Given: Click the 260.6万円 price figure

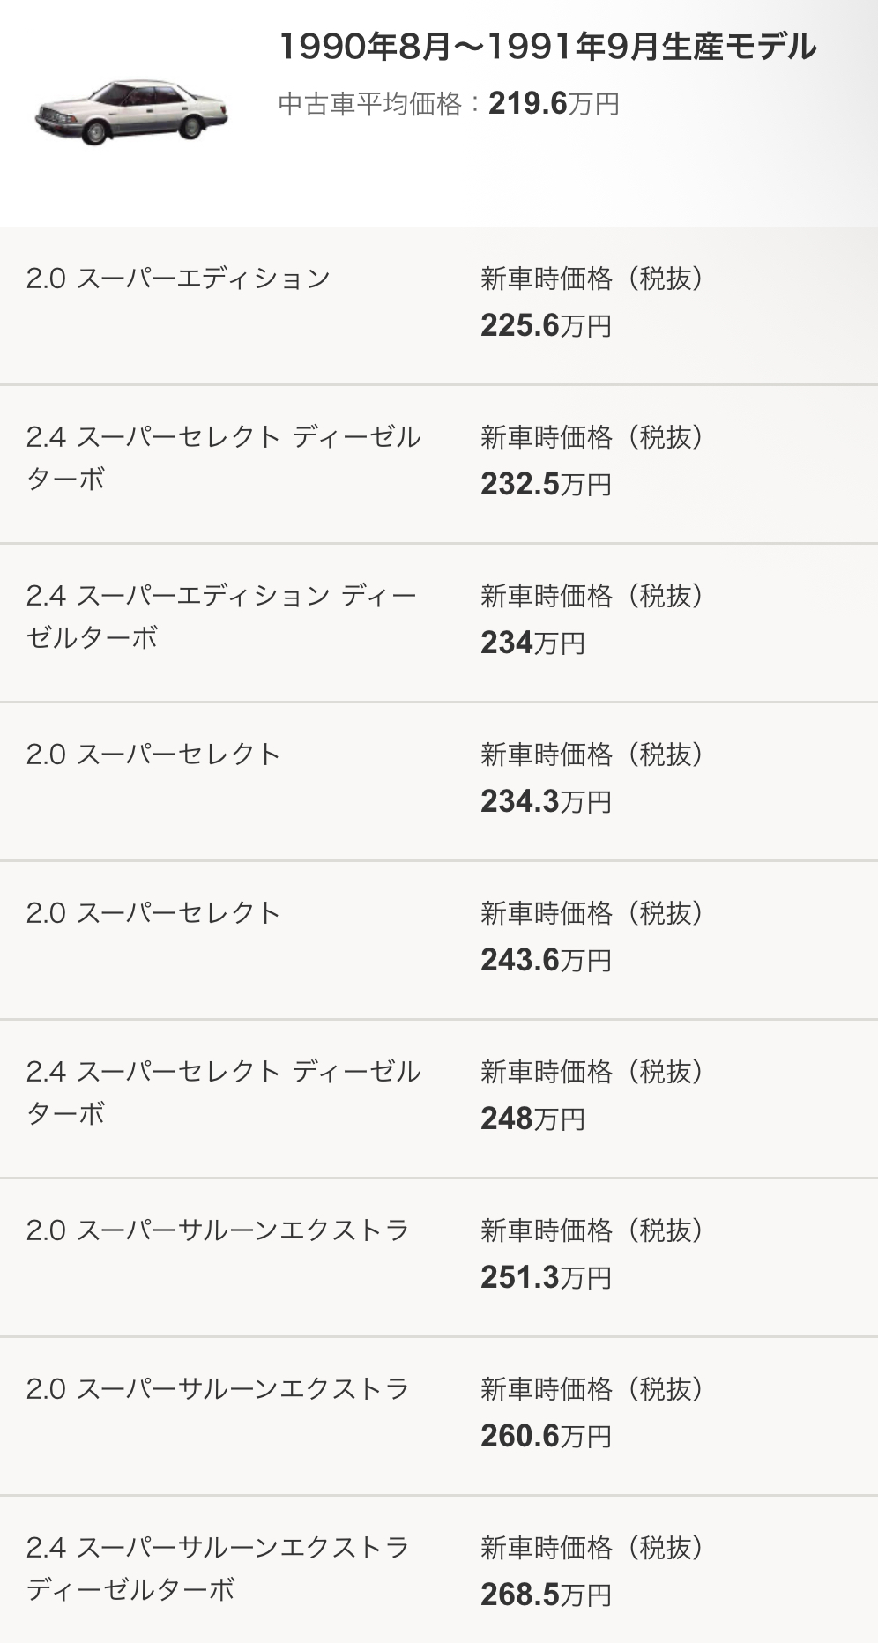Looking at the screenshot, I should pos(546,1437).
